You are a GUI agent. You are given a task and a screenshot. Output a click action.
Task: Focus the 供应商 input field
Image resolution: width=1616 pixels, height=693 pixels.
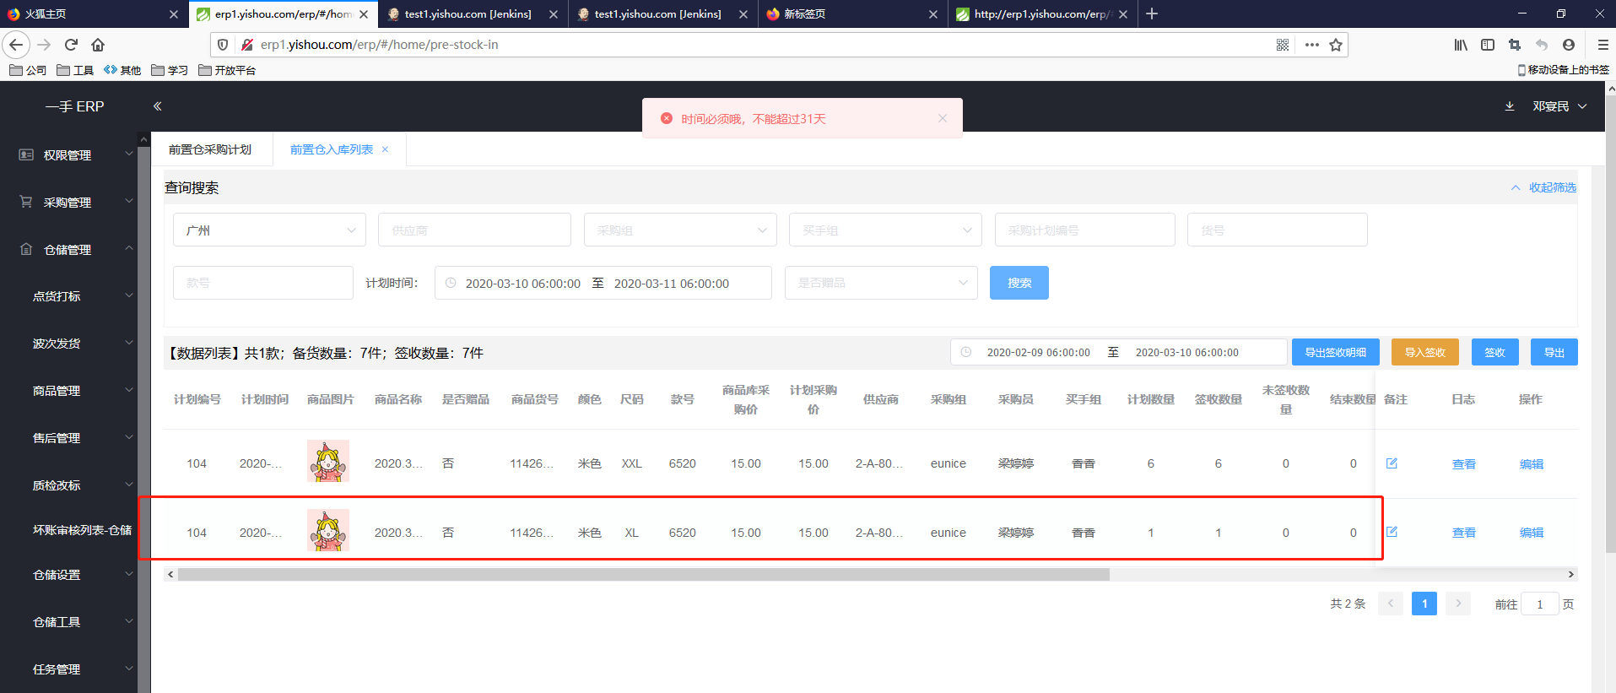point(474,230)
